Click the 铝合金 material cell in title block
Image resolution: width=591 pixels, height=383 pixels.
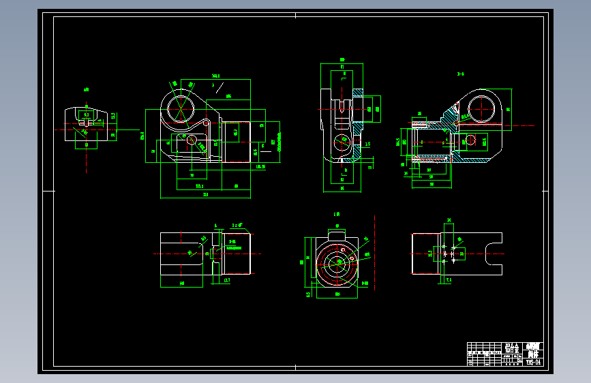point(511,348)
